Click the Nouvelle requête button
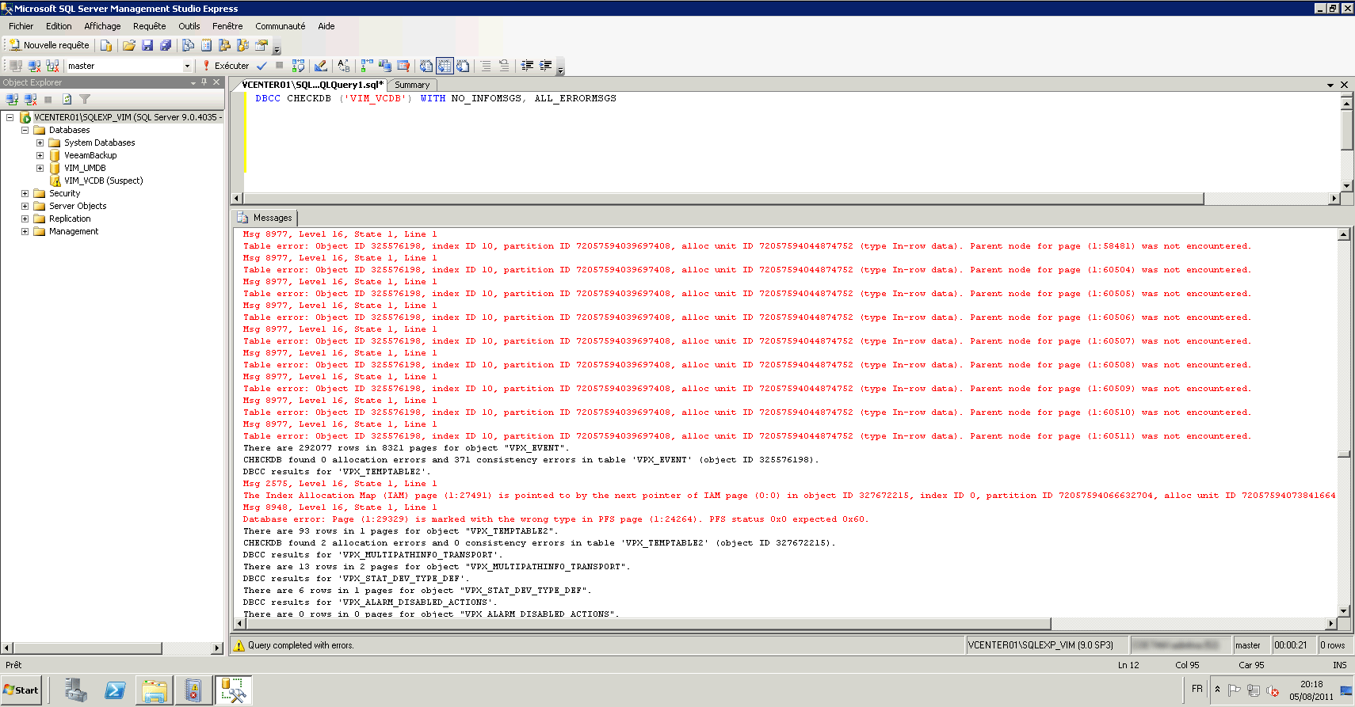The width and height of the screenshot is (1355, 707). [49, 45]
